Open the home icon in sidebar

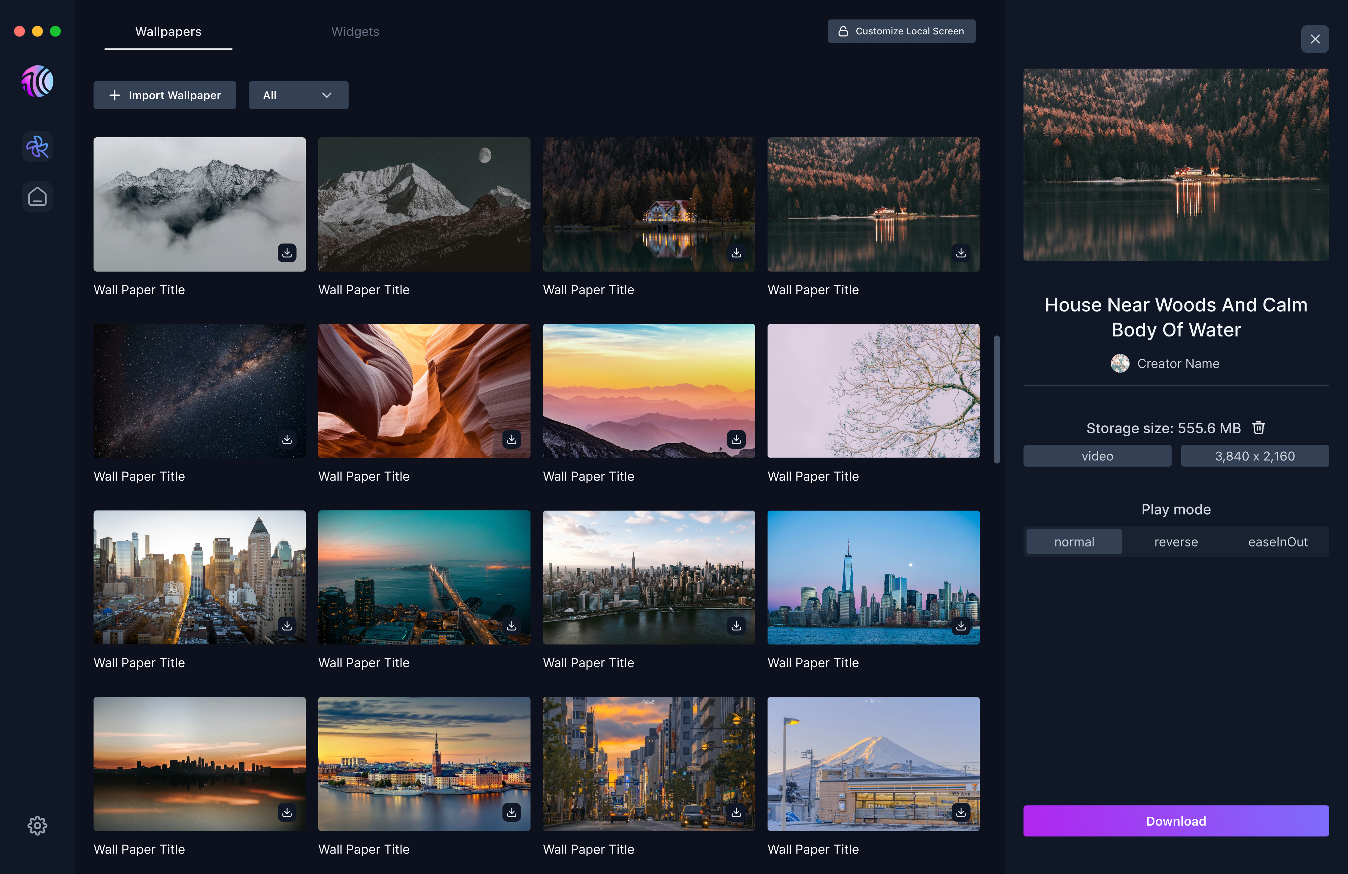coord(38,197)
